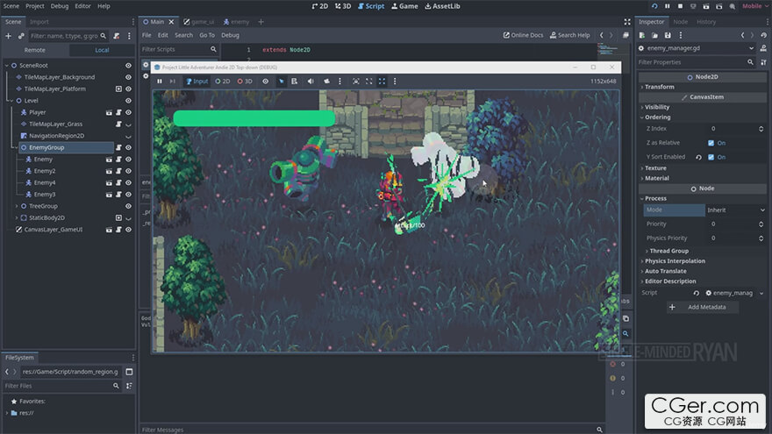Mute game audio in the debug toolbar

[x=311, y=81]
